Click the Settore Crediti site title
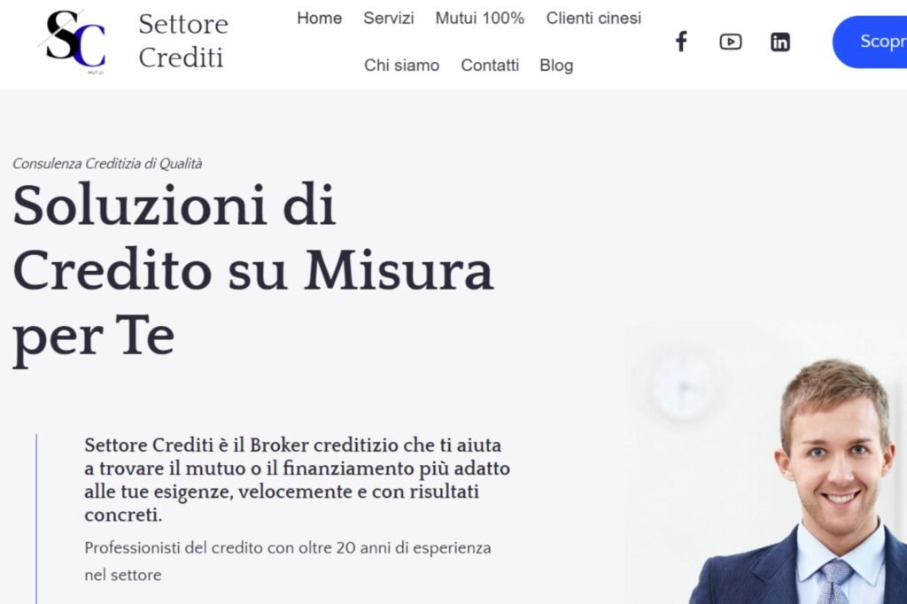Viewport: 907px width, 604px height. point(183,41)
